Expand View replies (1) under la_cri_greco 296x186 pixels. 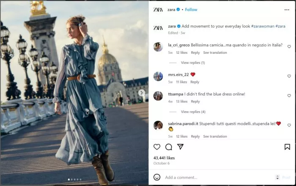192,63
